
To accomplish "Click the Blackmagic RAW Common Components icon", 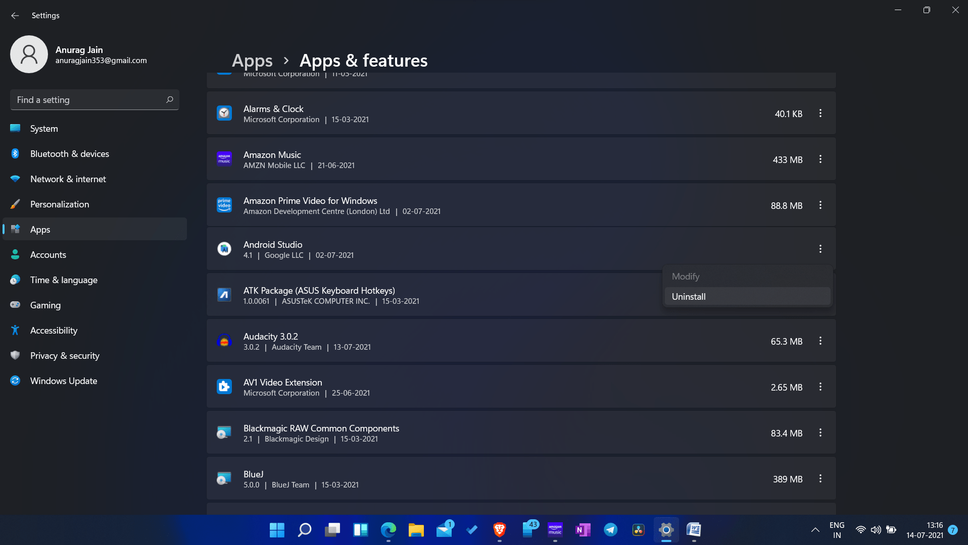I will (x=224, y=433).
